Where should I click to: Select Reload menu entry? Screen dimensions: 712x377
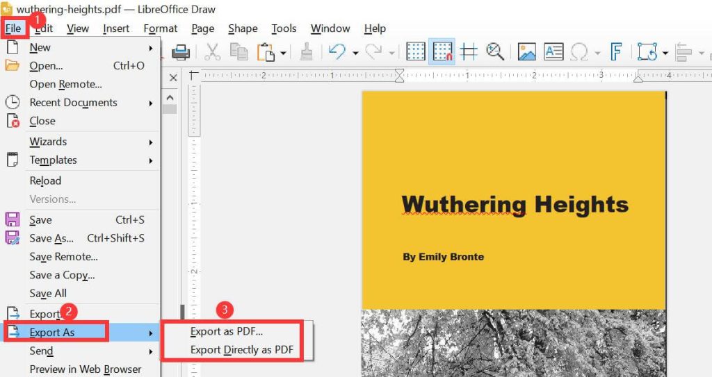click(x=81, y=181)
